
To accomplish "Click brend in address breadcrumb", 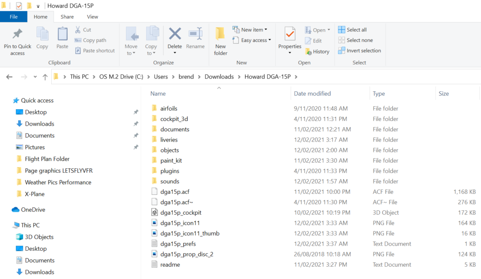I will [186, 77].
